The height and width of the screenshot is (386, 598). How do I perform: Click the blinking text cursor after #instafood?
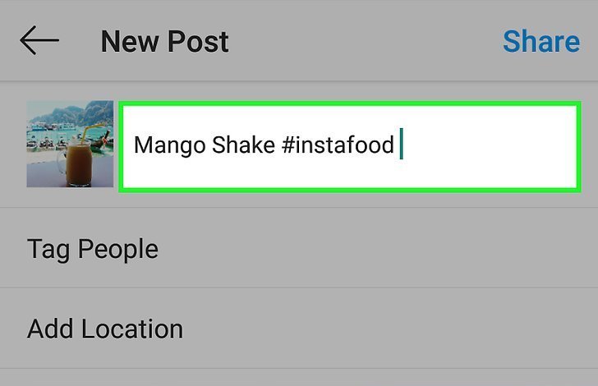tap(401, 144)
